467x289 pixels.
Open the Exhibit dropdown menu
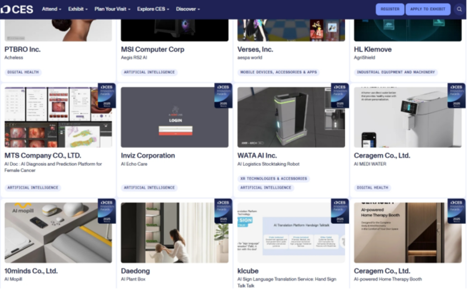(78, 9)
